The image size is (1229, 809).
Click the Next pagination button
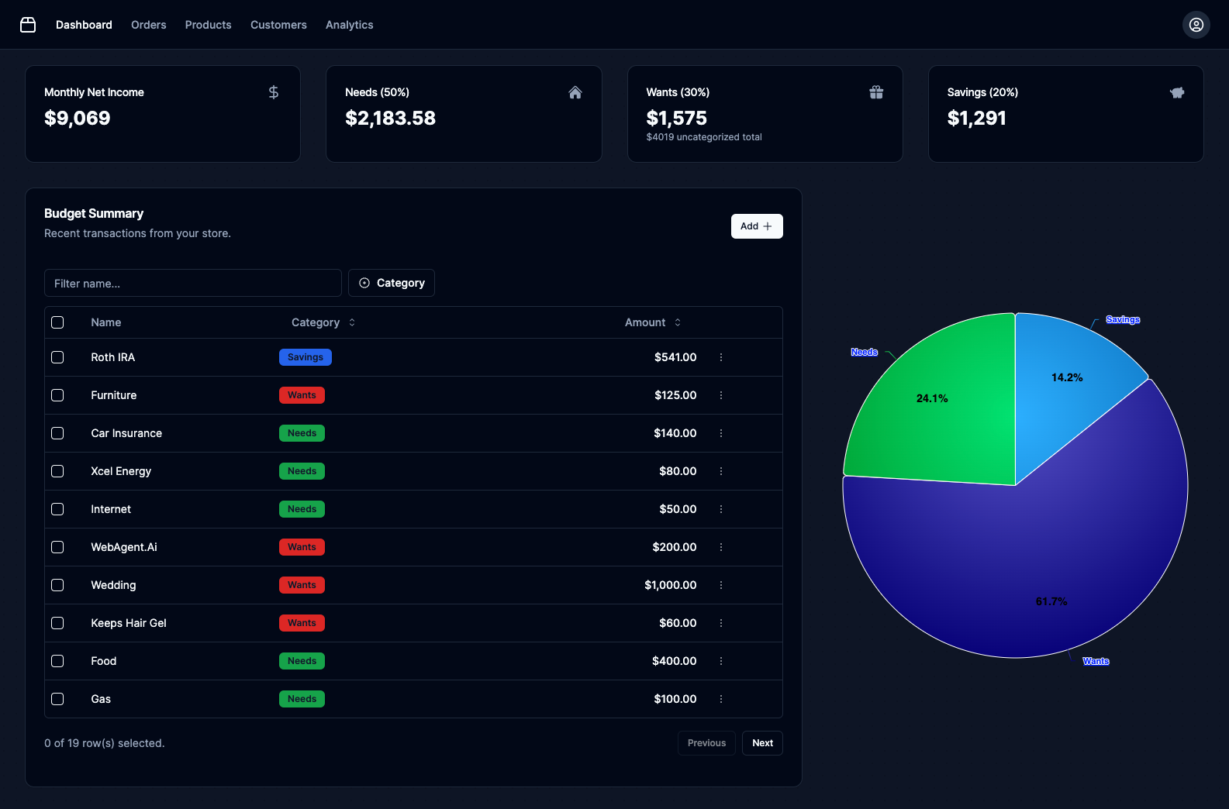click(762, 743)
